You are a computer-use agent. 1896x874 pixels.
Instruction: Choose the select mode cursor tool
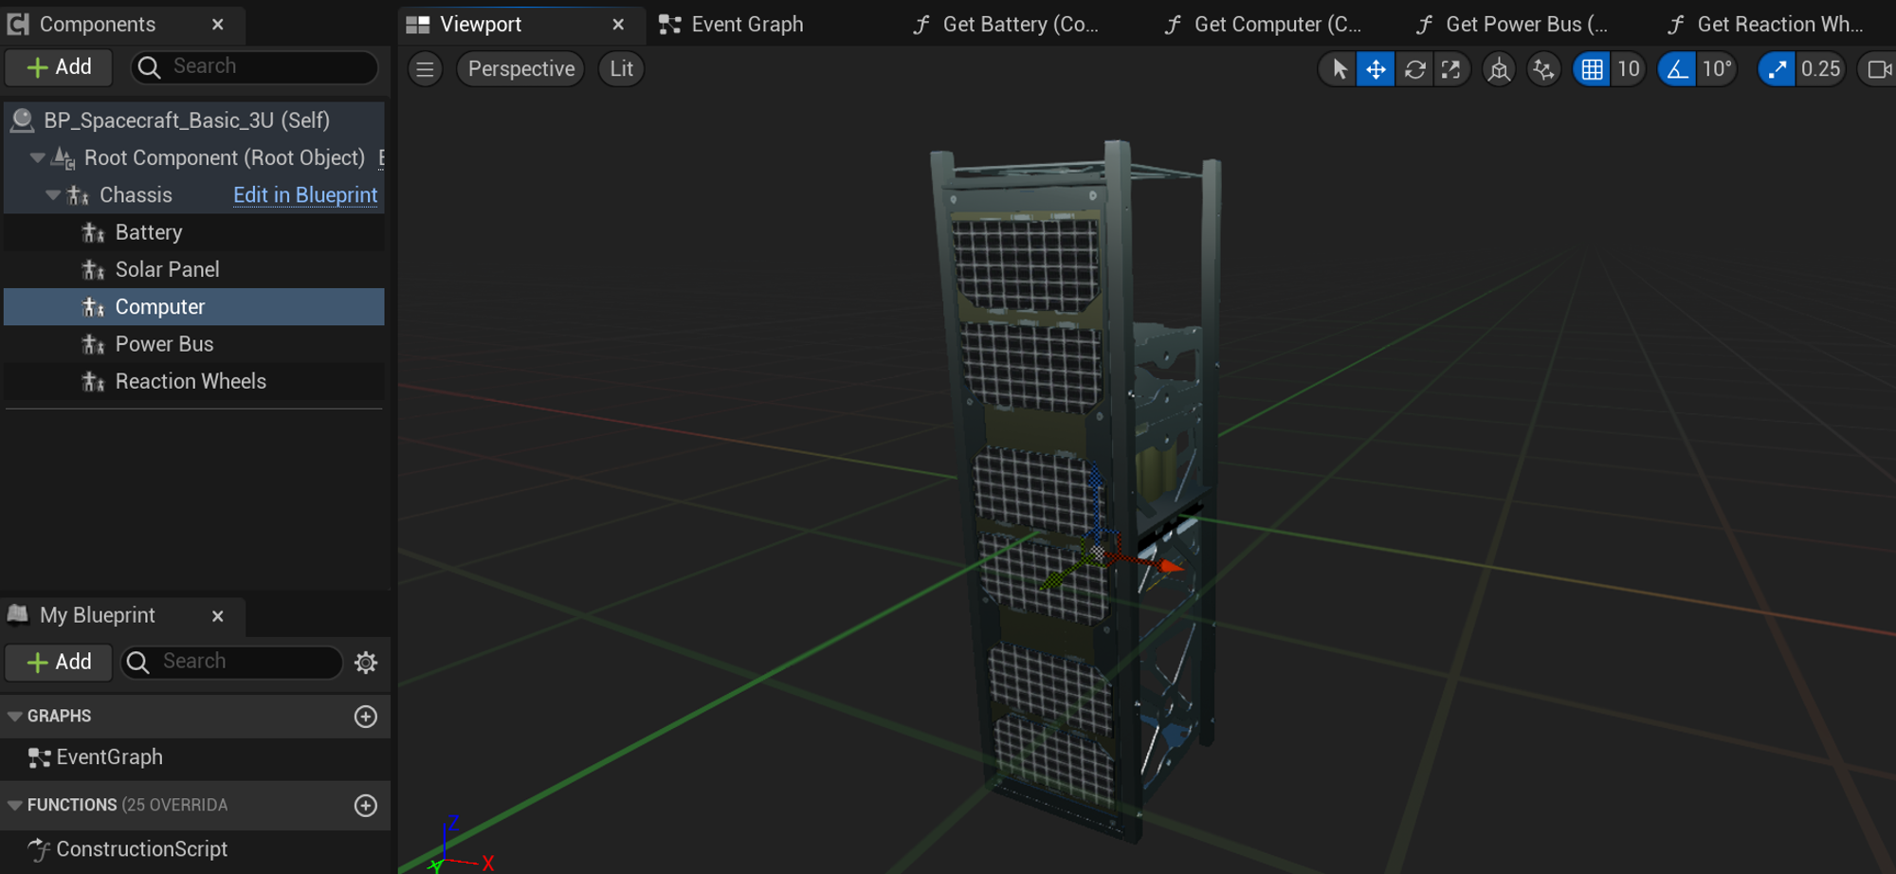pos(1339,69)
